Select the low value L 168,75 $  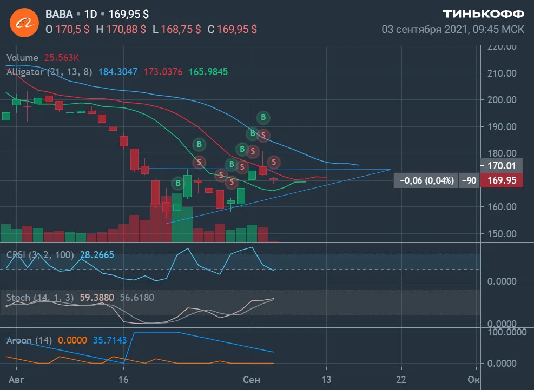pyautogui.click(x=176, y=29)
